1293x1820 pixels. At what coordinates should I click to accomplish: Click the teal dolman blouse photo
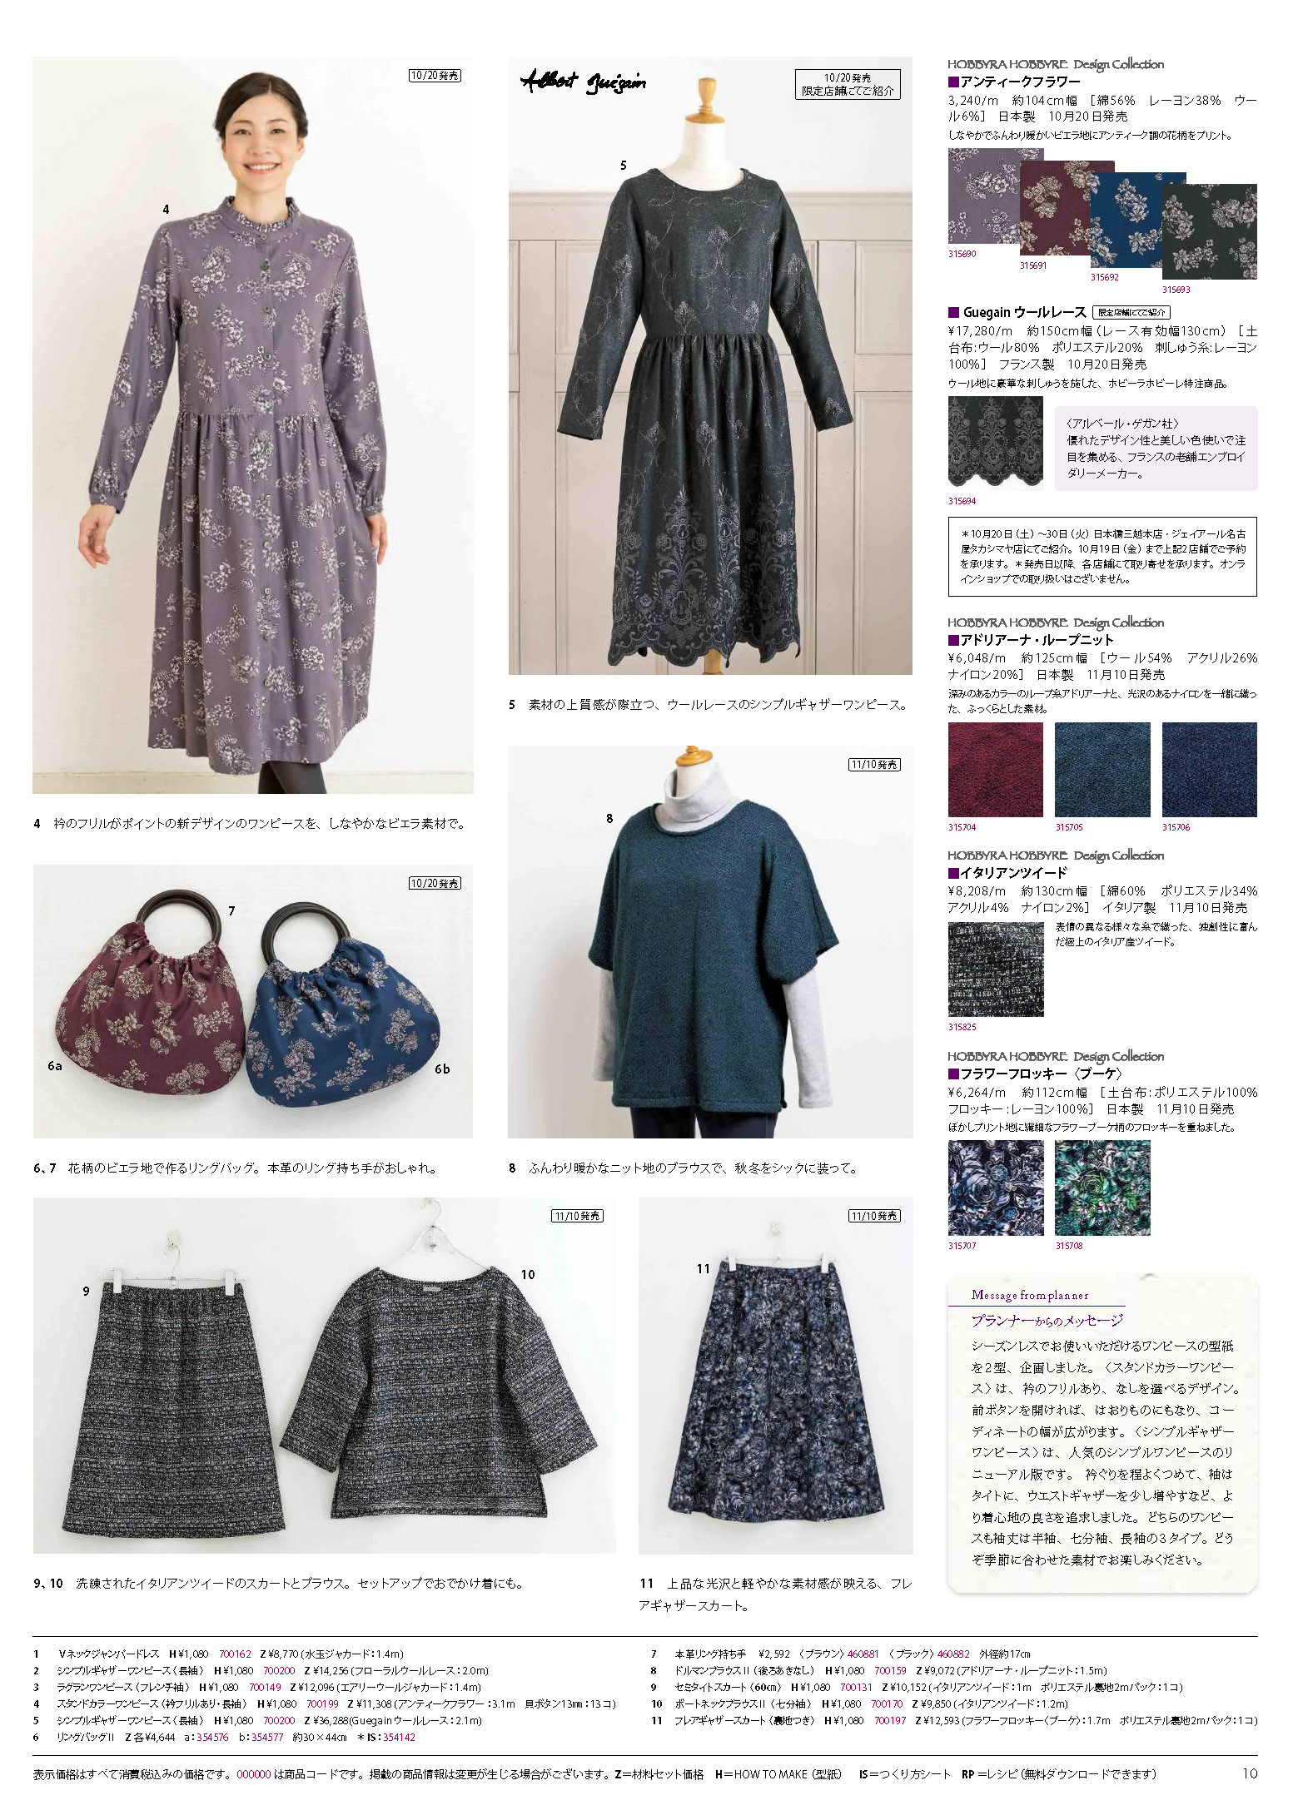pos(710,941)
